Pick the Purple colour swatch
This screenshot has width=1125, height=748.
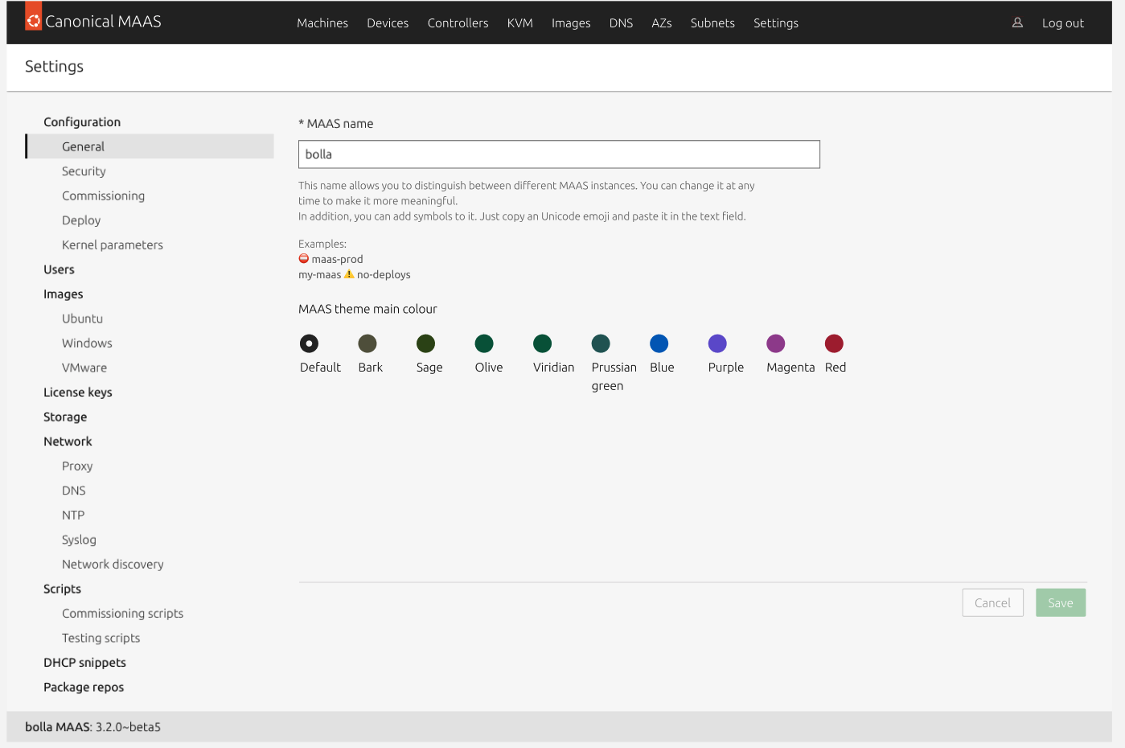(x=717, y=343)
